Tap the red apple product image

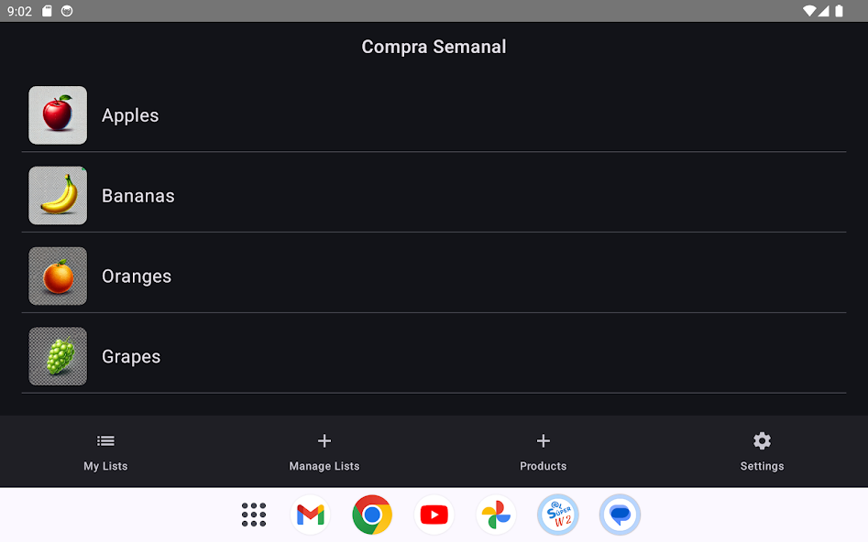coord(58,115)
